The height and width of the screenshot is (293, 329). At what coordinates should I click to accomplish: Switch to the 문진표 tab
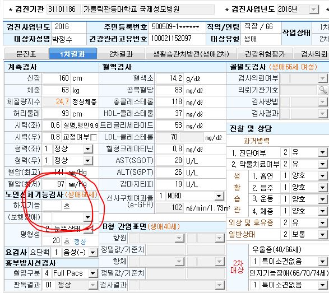pos(26,54)
